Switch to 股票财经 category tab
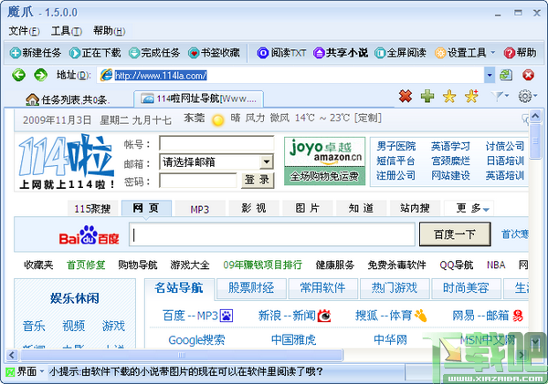Viewport: 548px width, 384px height. pyautogui.click(x=251, y=288)
